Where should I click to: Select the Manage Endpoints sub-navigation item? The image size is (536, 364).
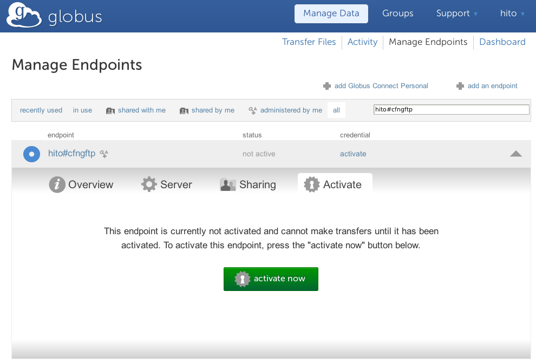[x=428, y=42]
